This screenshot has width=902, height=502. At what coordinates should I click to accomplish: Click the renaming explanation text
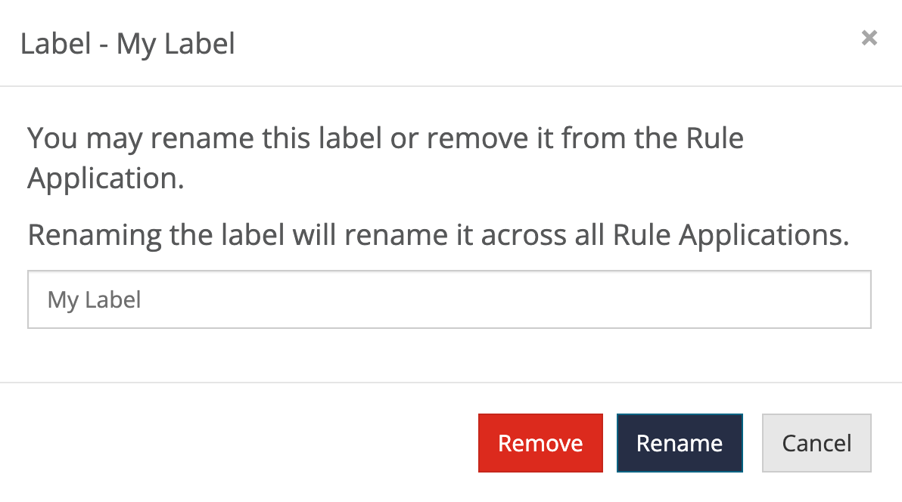click(x=439, y=234)
